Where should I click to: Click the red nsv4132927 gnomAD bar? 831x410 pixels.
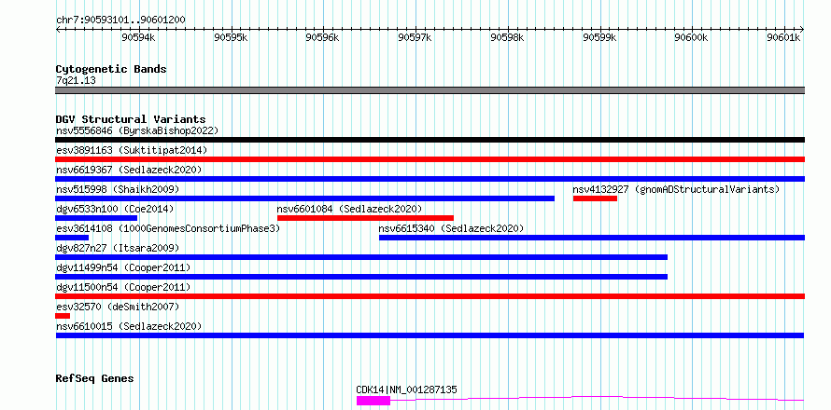pos(595,198)
